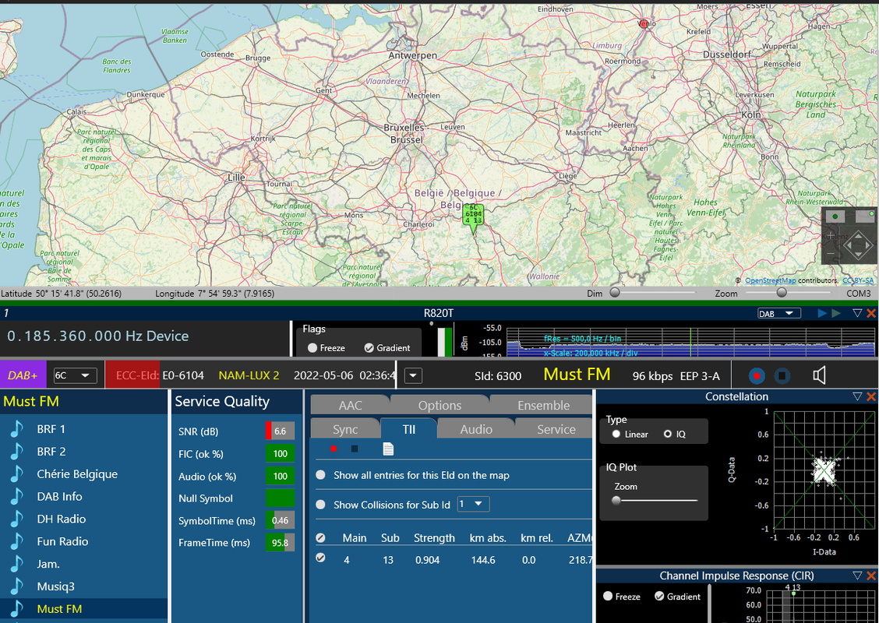Stop TII logging with the dark square icon
The image size is (879, 623).
tap(355, 449)
